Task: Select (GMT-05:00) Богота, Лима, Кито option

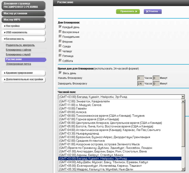Action: [x=120, y=127]
